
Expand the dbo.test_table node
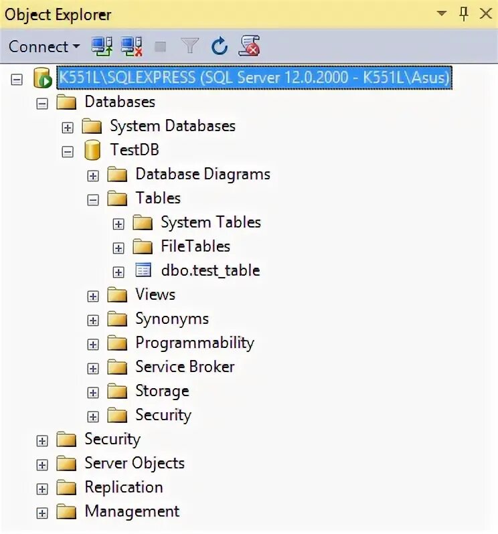pyautogui.click(x=118, y=272)
